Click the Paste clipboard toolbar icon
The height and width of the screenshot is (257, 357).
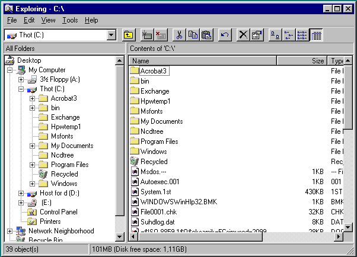pyautogui.click(x=206, y=35)
